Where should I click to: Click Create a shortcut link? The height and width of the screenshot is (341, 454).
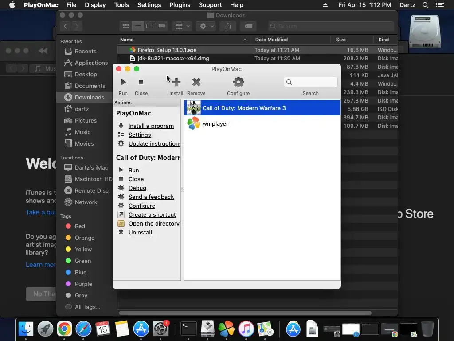152,214
